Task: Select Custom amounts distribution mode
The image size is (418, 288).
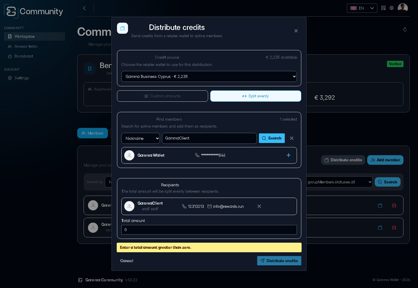Action: pyautogui.click(x=163, y=96)
